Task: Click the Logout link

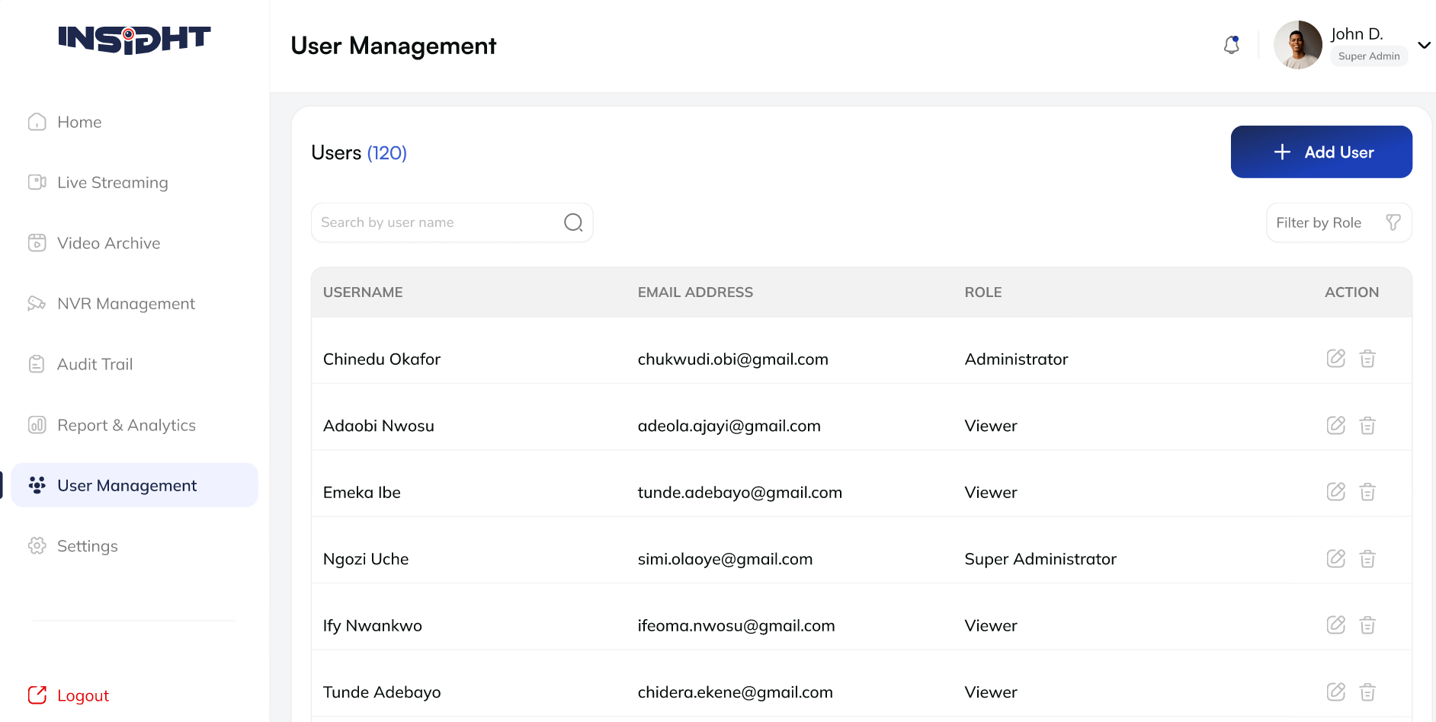Action: point(82,695)
